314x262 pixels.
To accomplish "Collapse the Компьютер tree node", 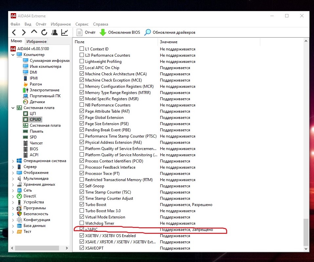I will click(x=13, y=55).
